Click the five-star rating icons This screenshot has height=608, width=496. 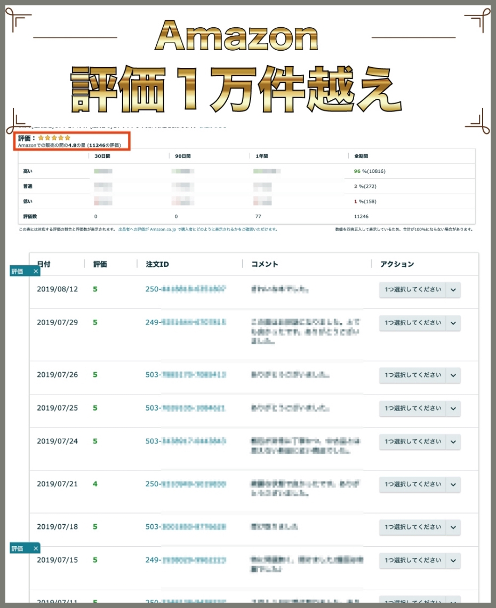pyautogui.click(x=54, y=138)
